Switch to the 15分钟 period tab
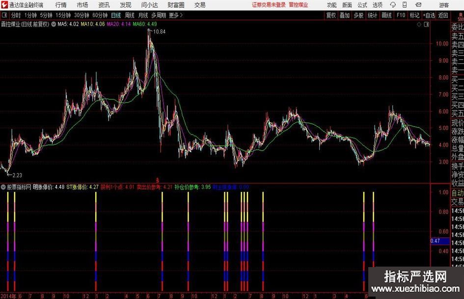 (x=63, y=15)
